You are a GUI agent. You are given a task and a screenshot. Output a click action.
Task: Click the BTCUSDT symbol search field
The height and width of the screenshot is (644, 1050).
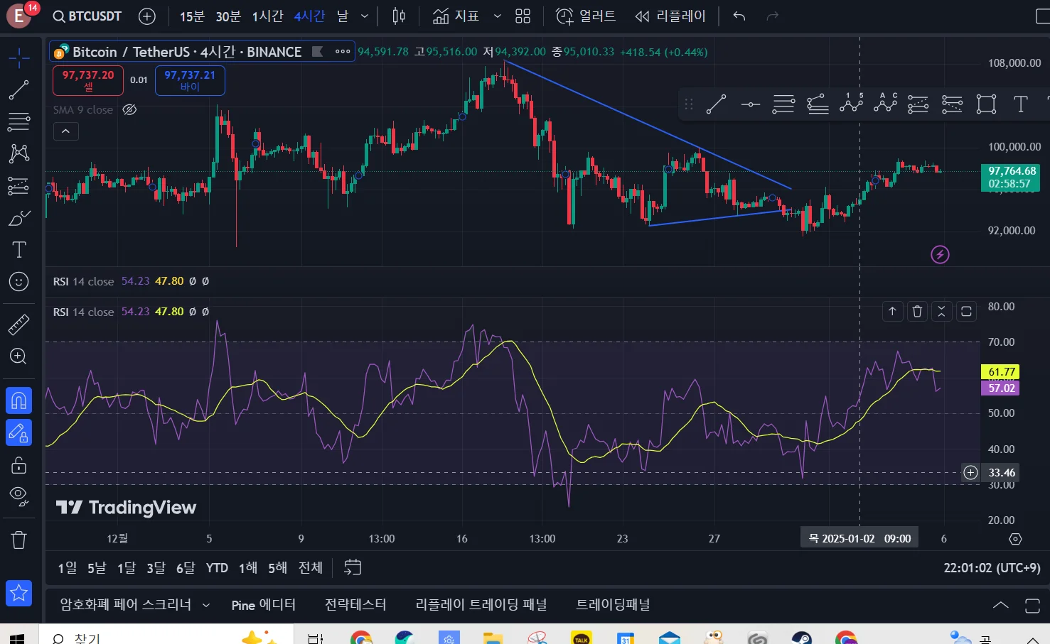87,16
